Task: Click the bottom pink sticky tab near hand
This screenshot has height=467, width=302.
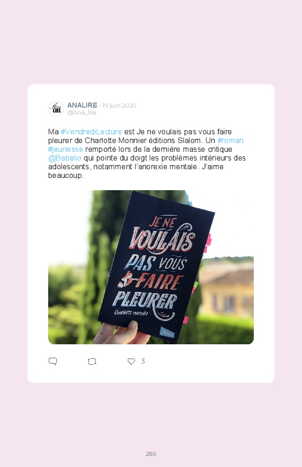Action: (185, 320)
